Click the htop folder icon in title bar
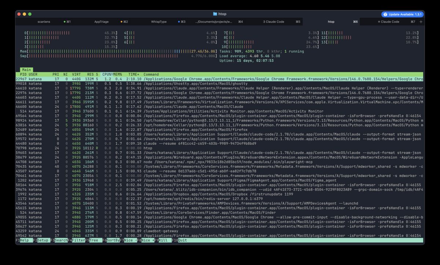 (x=215, y=14)
